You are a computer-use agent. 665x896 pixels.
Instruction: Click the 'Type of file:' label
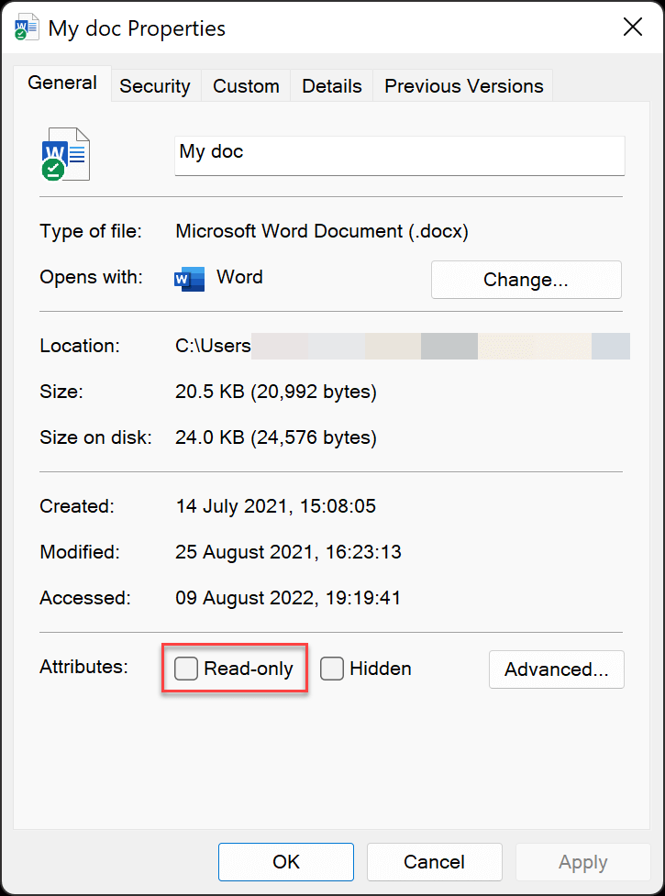pos(91,231)
